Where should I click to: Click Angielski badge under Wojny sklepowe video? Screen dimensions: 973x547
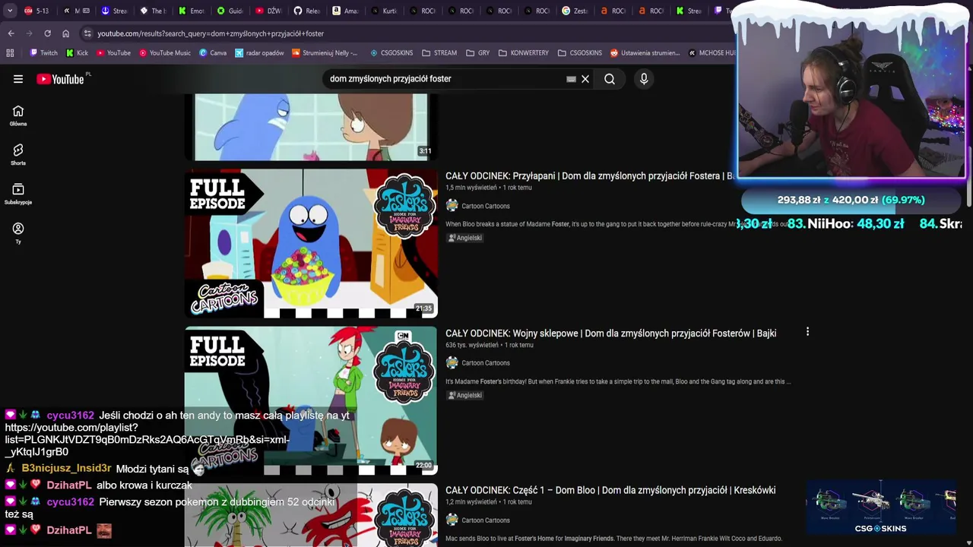click(465, 395)
